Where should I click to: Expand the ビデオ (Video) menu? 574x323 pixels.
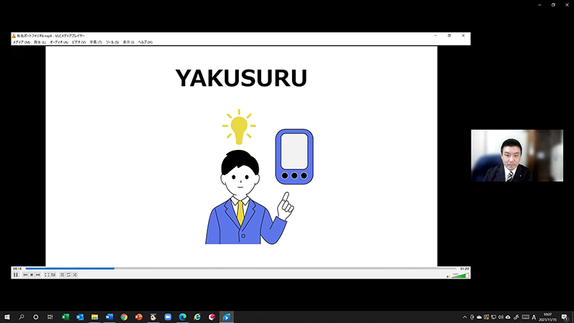[79, 42]
